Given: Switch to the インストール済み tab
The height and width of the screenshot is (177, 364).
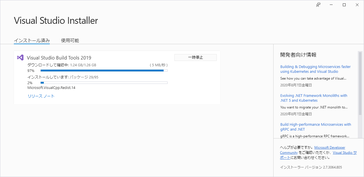Looking at the screenshot, I should tap(32, 40).
